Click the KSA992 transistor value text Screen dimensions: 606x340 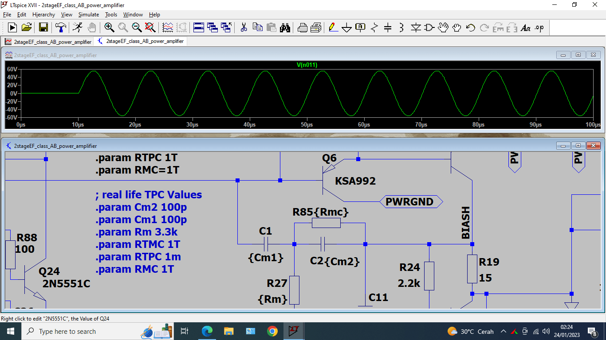pyautogui.click(x=355, y=181)
